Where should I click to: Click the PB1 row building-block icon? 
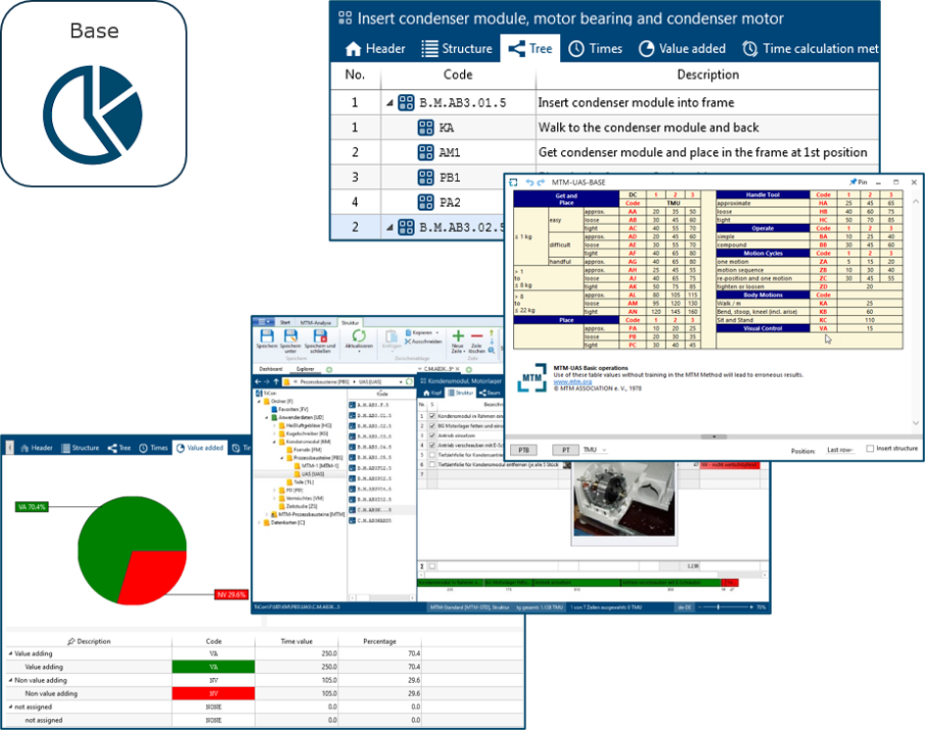[426, 177]
